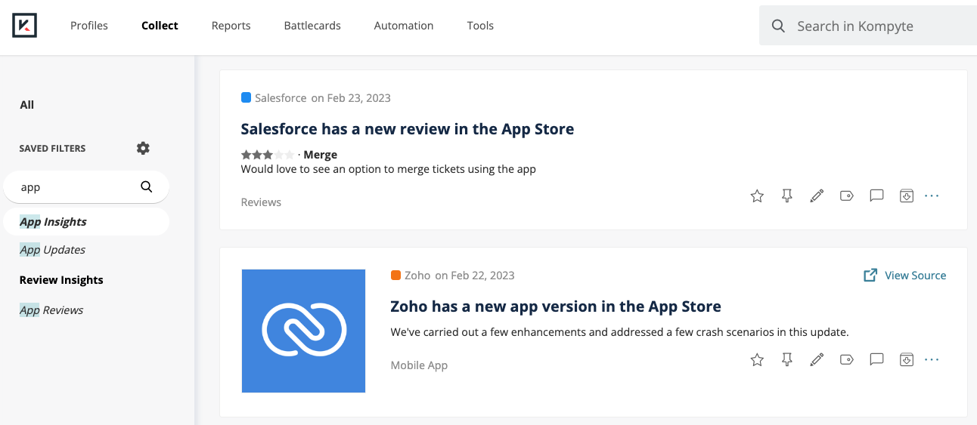Select the App Updates saved filter

click(52, 250)
